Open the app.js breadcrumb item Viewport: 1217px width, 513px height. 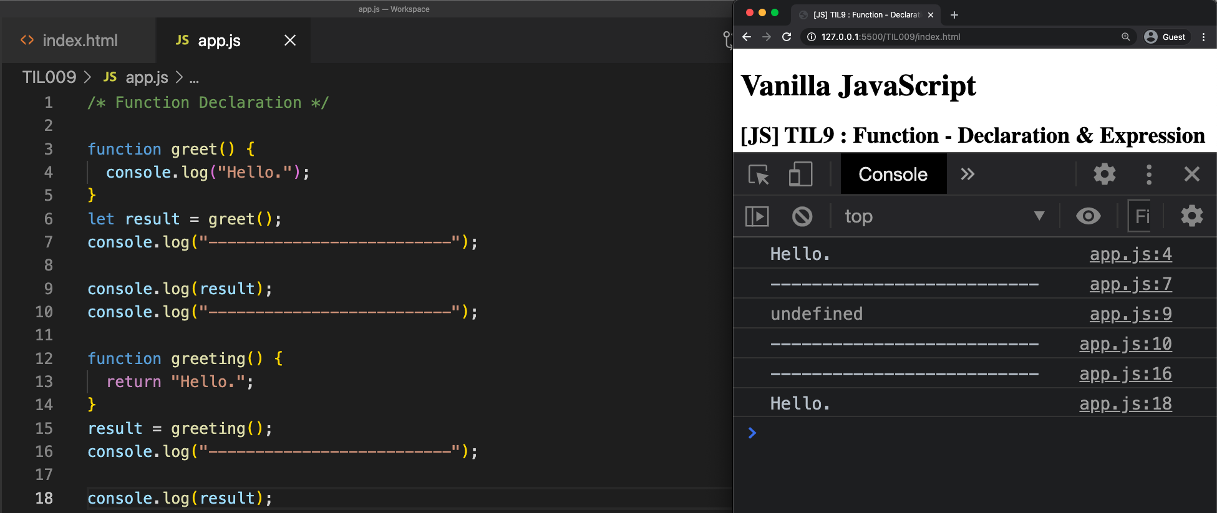click(x=136, y=77)
